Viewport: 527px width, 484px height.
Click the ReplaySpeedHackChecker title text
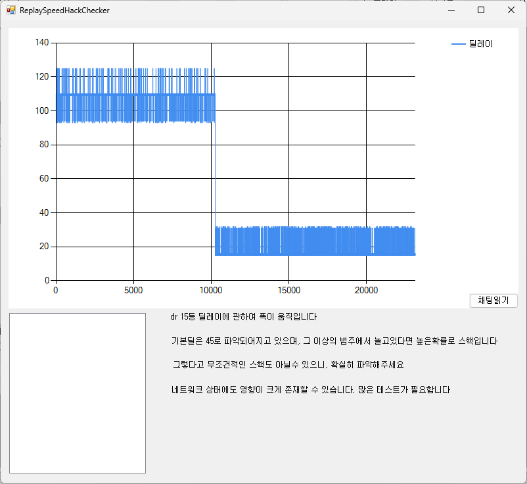[64, 11]
